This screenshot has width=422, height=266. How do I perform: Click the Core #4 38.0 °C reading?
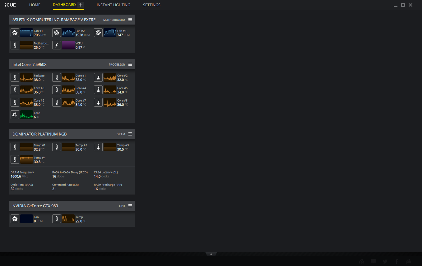tap(81, 92)
